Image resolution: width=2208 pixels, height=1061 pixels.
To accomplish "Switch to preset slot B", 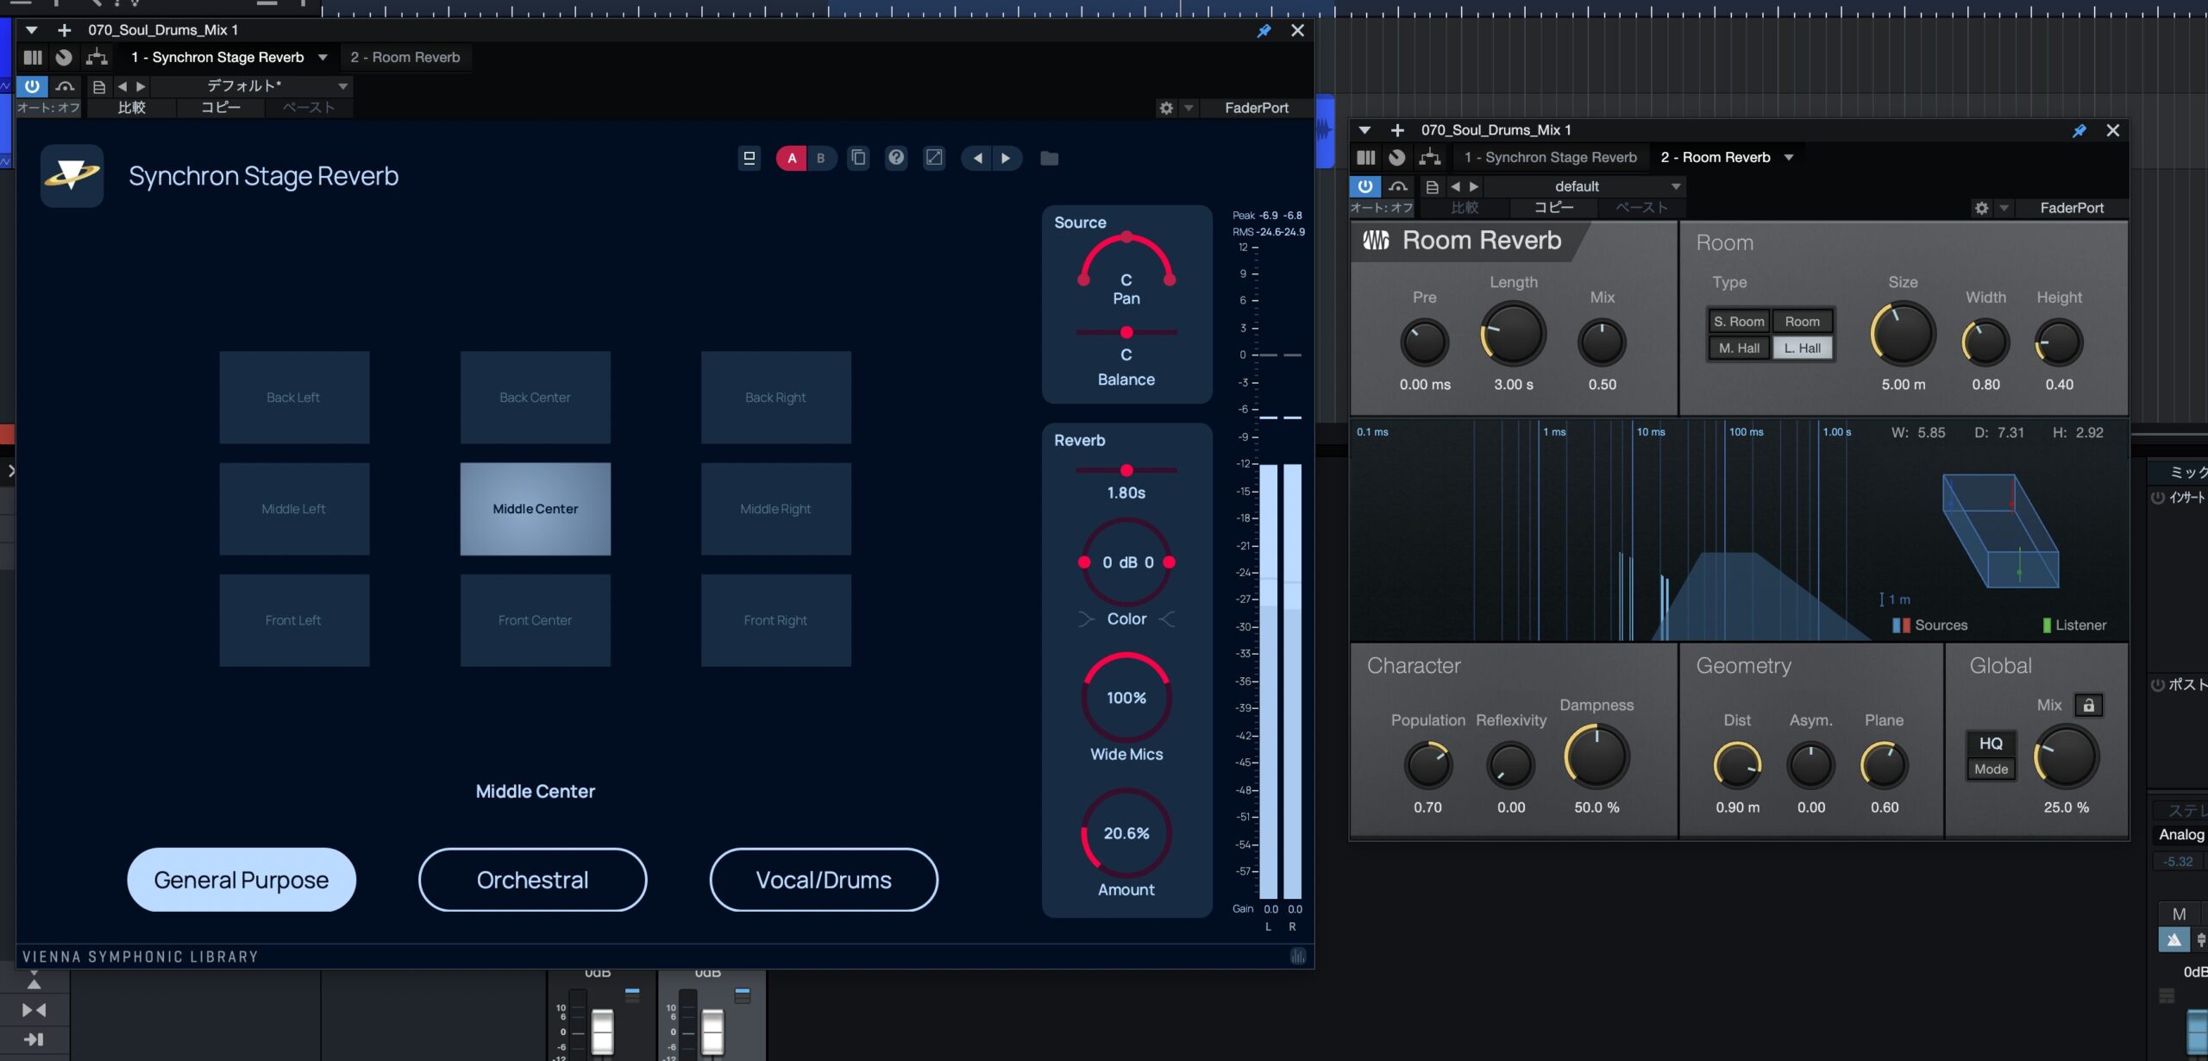I will pyautogui.click(x=821, y=158).
